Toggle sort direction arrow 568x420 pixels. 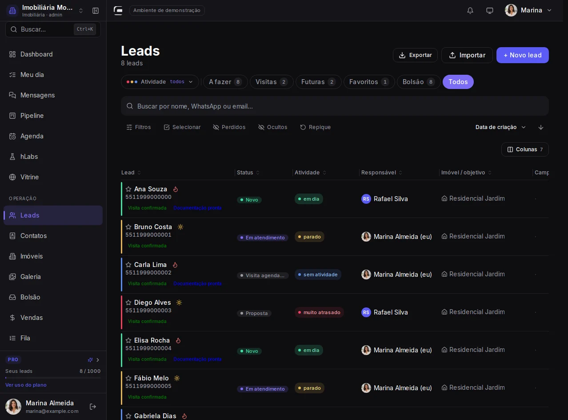541,127
